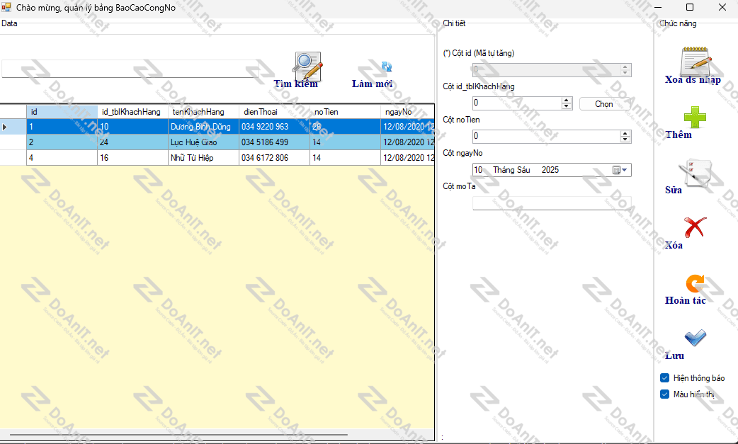This screenshot has height=444, width=738.
Task: Close the BaoCaoCongNo window
Action: pyautogui.click(x=722, y=8)
